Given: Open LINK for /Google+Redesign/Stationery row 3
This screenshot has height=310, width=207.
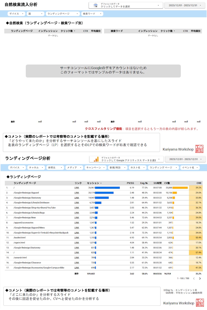Looking at the screenshot, I should pos(77,198).
